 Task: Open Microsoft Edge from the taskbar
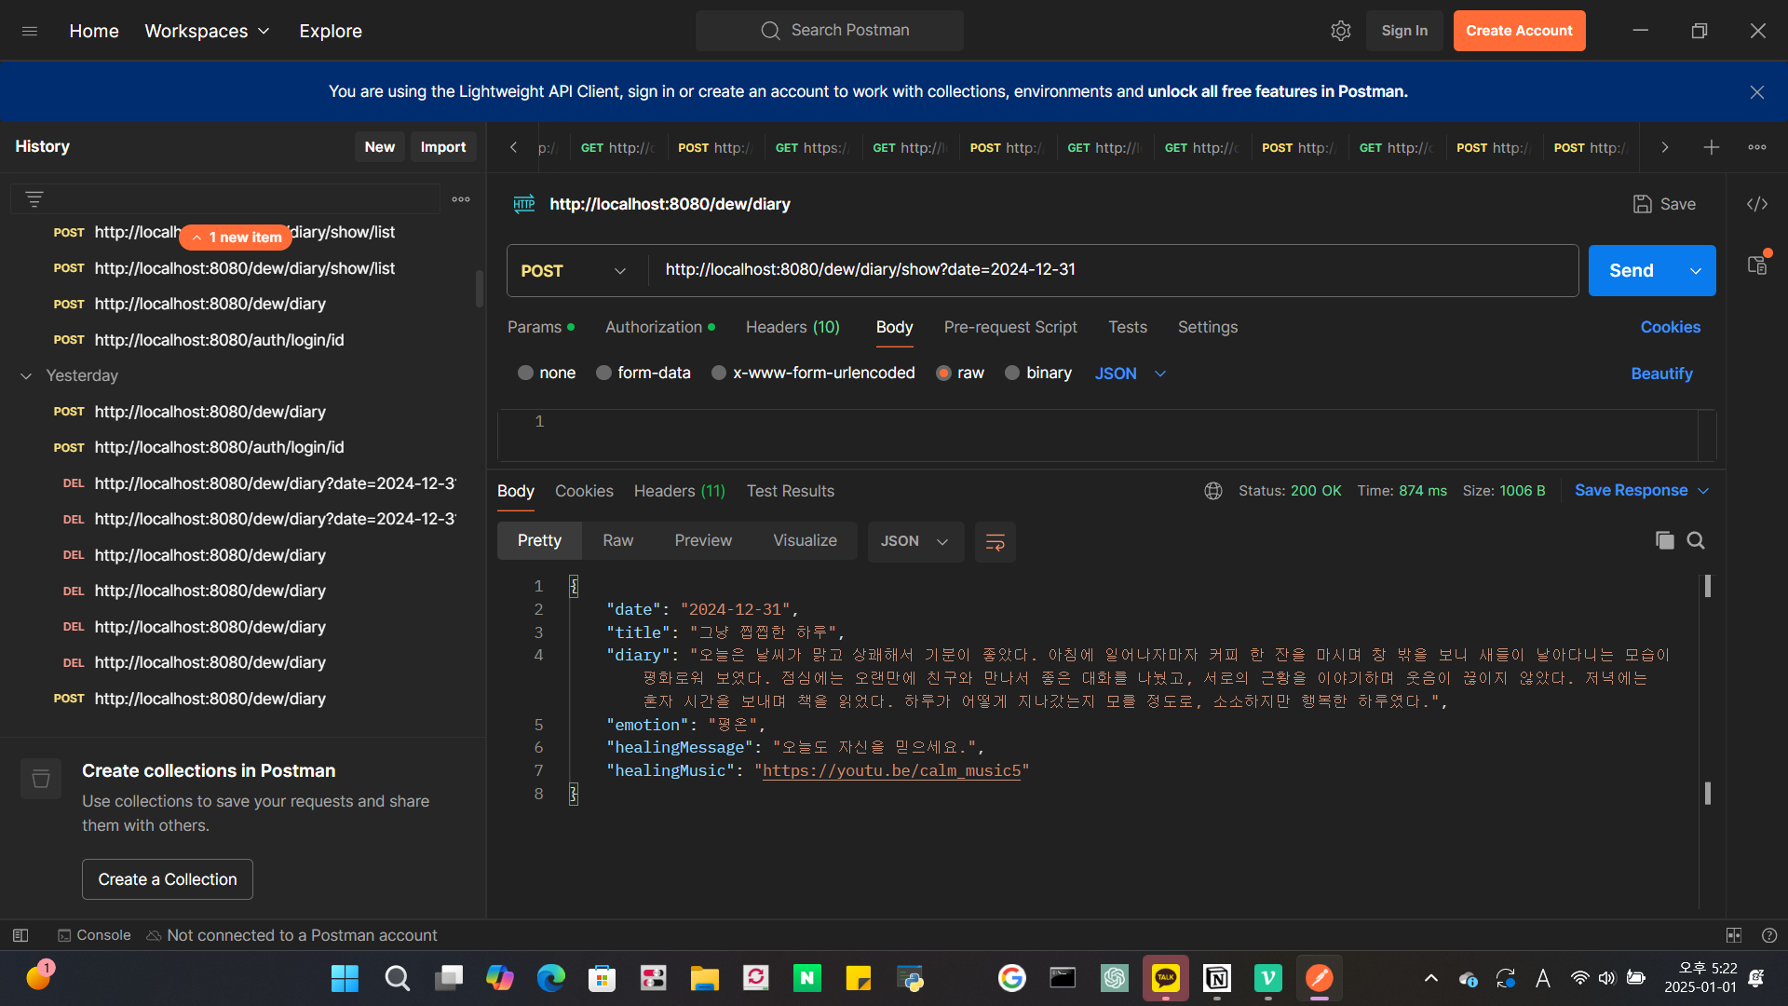coord(550,978)
